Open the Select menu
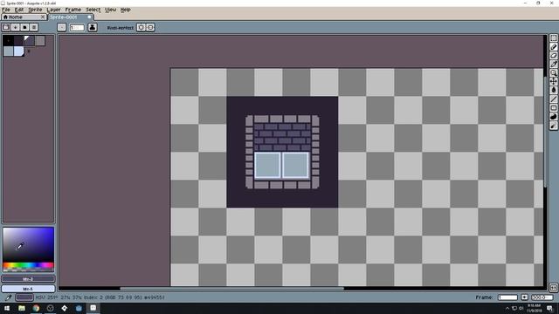 pyautogui.click(x=93, y=10)
